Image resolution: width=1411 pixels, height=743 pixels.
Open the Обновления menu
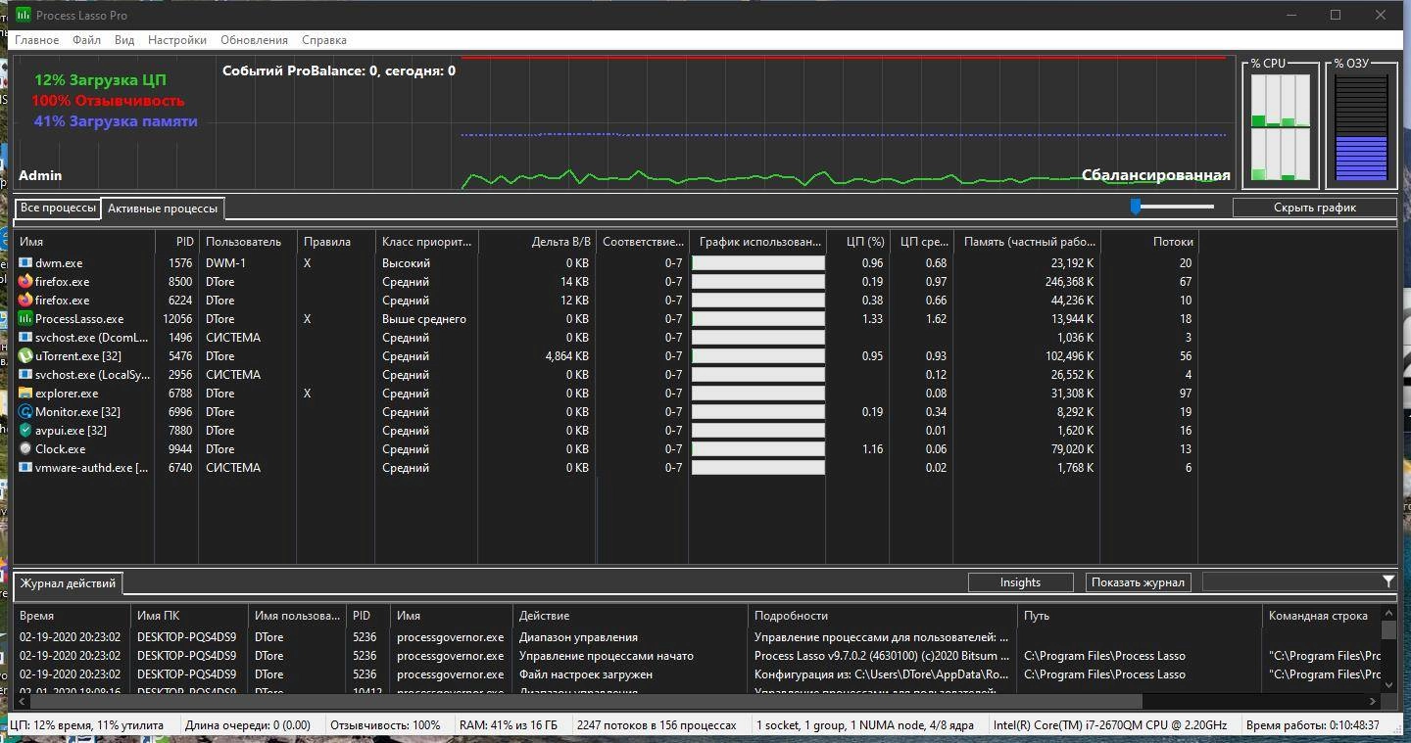[254, 40]
